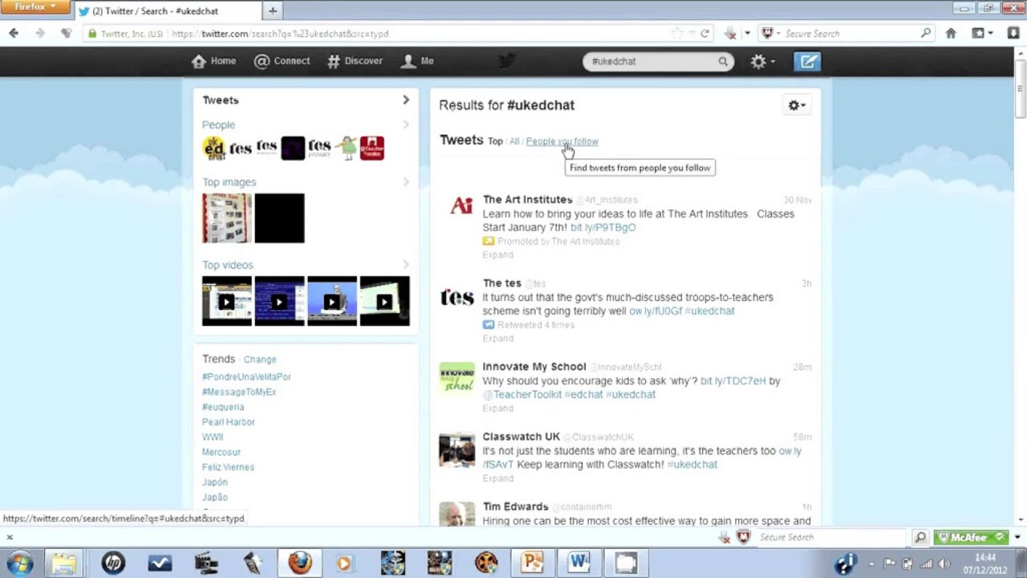Expand the Innovate My School tweet
Screen dimensions: 1027x578
497,409
